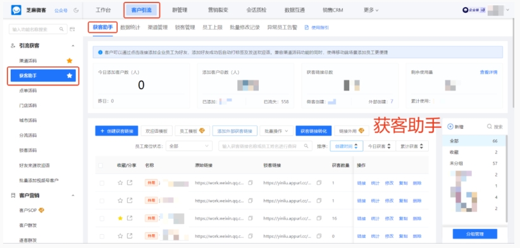Click the 员工模板 button
Viewport: 520px width, 248px height.
[x=192, y=131]
